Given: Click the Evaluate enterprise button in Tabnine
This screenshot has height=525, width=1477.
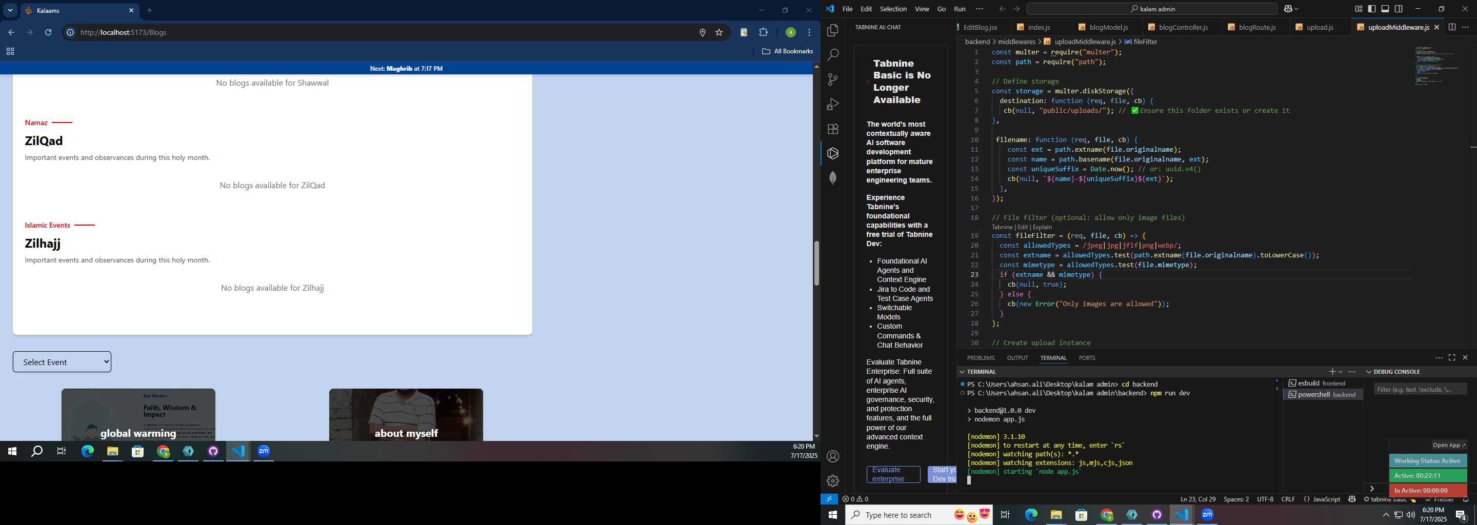Looking at the screenshot, I should pos(893,475).
